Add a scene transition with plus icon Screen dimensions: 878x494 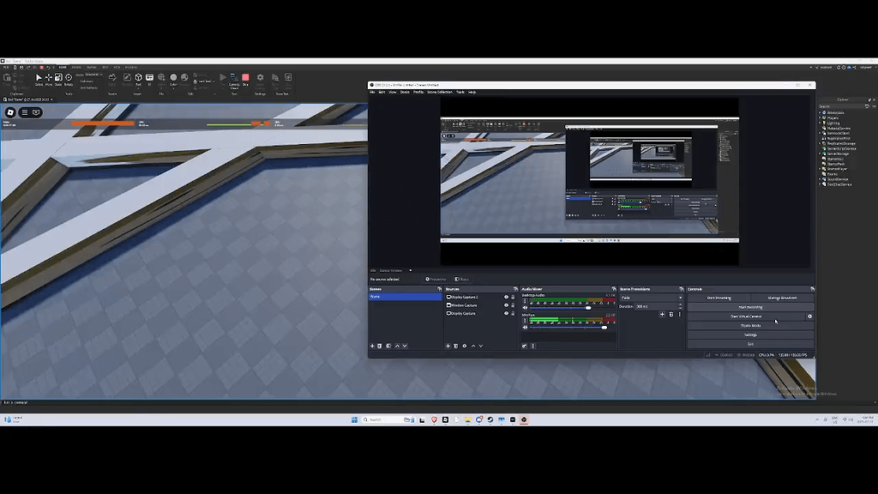coord(662,315)
